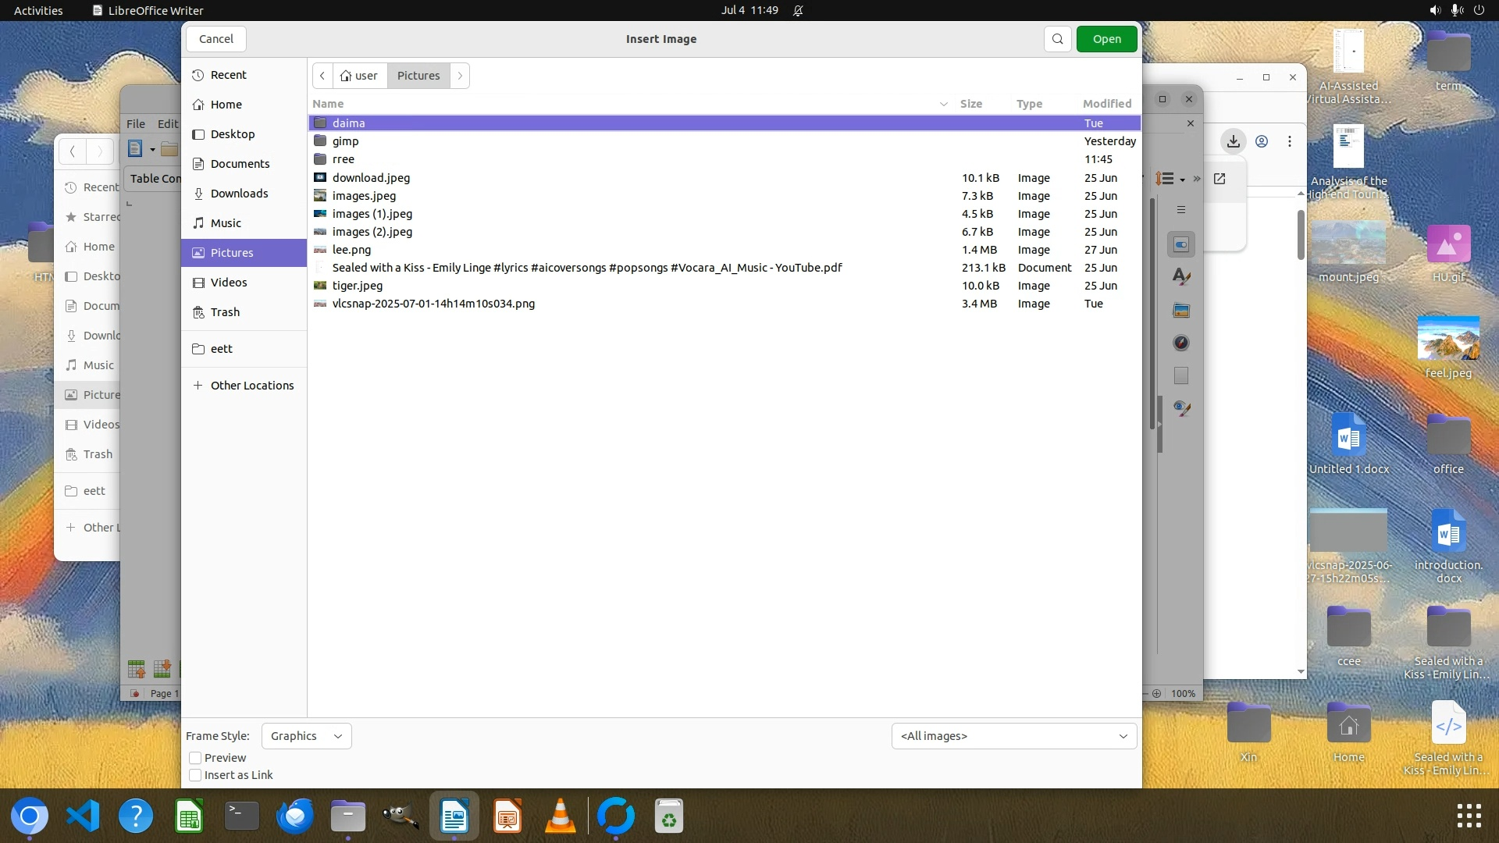Click browser downloads icon
This screenshot has width=1499, height=843.
pos(1233,141)
